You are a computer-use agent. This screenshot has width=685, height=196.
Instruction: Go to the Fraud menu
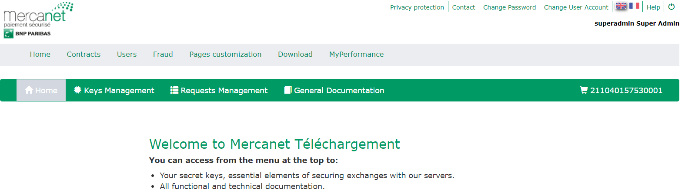163,55
